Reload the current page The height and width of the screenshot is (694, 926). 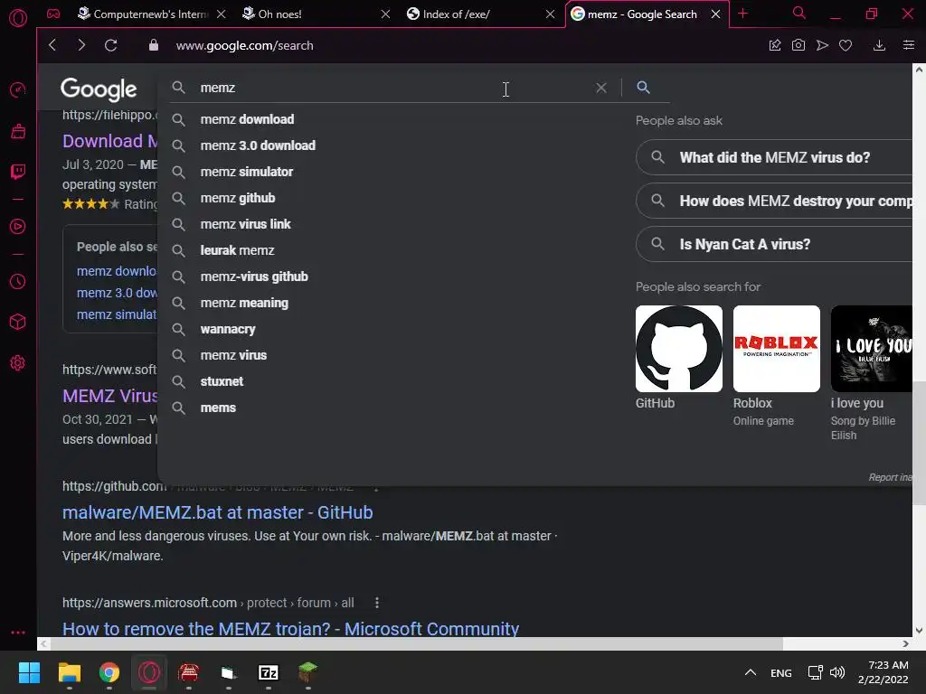click(x=110, y=45)
